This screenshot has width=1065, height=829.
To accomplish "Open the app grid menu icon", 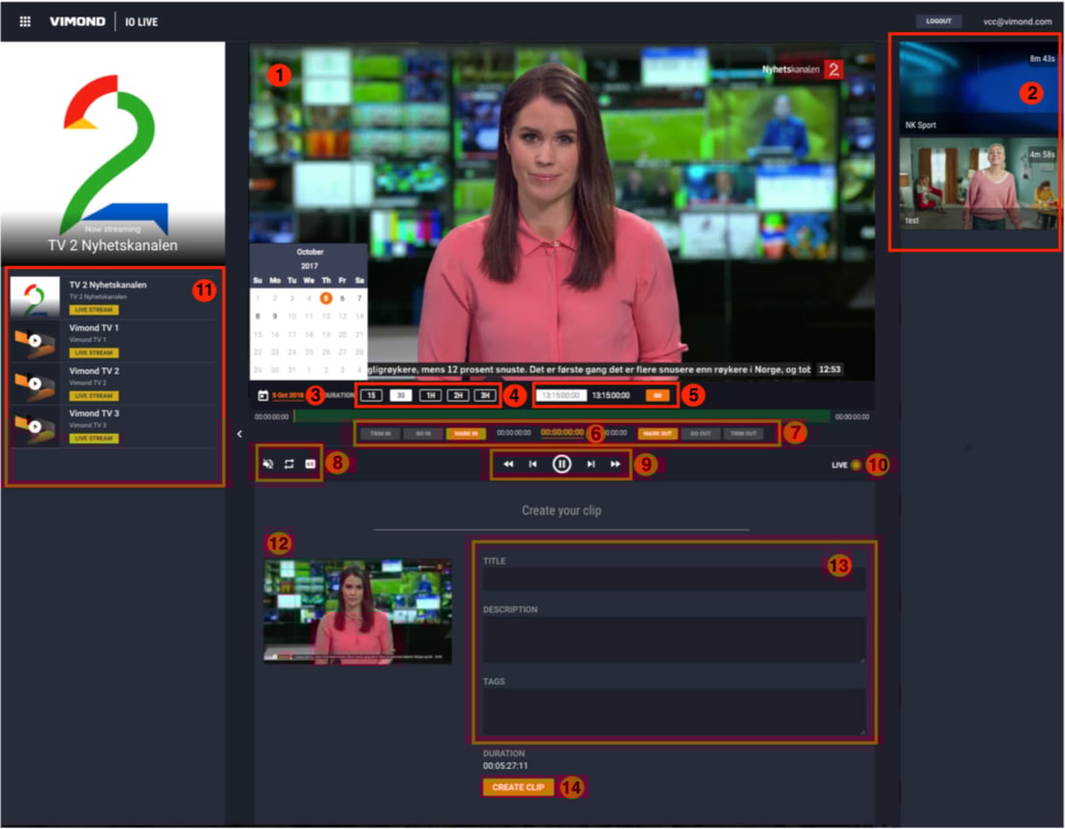I will [x=25, y=21].
